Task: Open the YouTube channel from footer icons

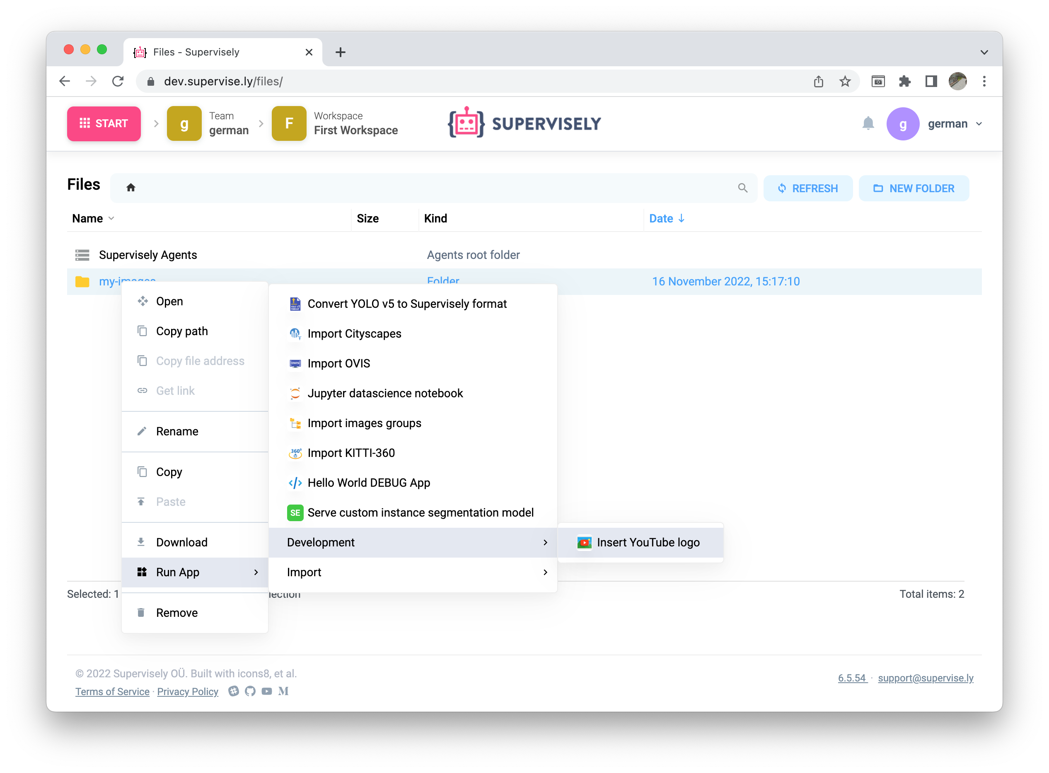Action: pos(267,691)
